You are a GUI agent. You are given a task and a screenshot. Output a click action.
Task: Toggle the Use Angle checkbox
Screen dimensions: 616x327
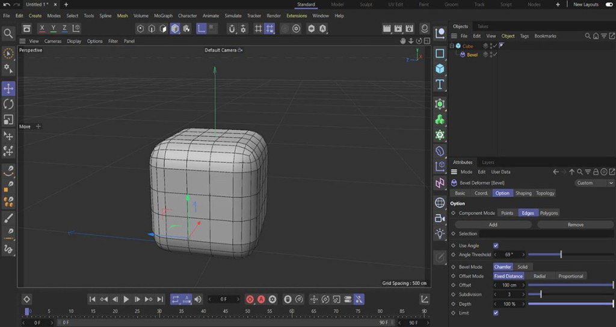point(496,245)
